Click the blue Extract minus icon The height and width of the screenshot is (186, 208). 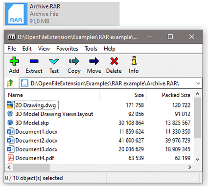click(34, 61)
